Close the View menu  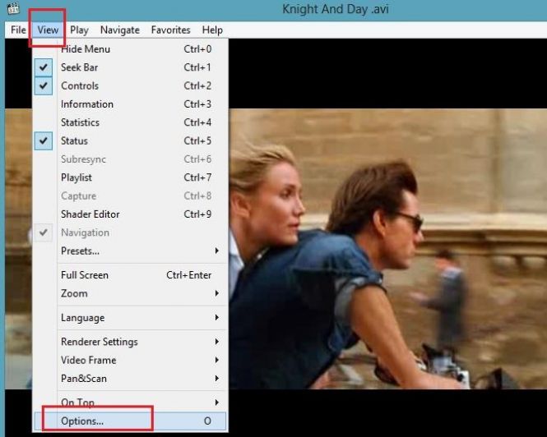click(x=48, y=30)
